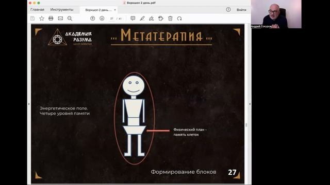Click the webcam video thumbnail of the speaker
330x185 pixels.
click(276, 14)
